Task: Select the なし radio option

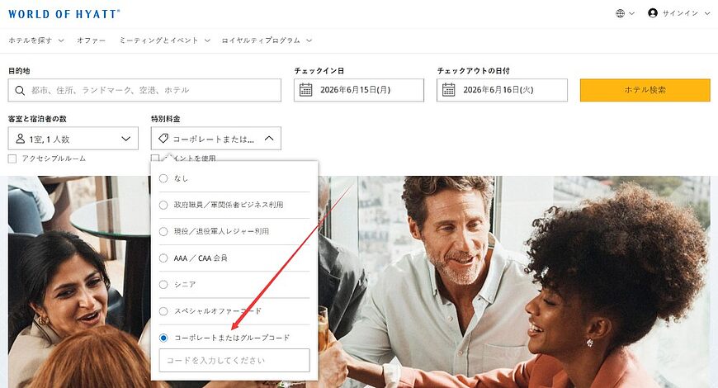Action: point(163,178)
